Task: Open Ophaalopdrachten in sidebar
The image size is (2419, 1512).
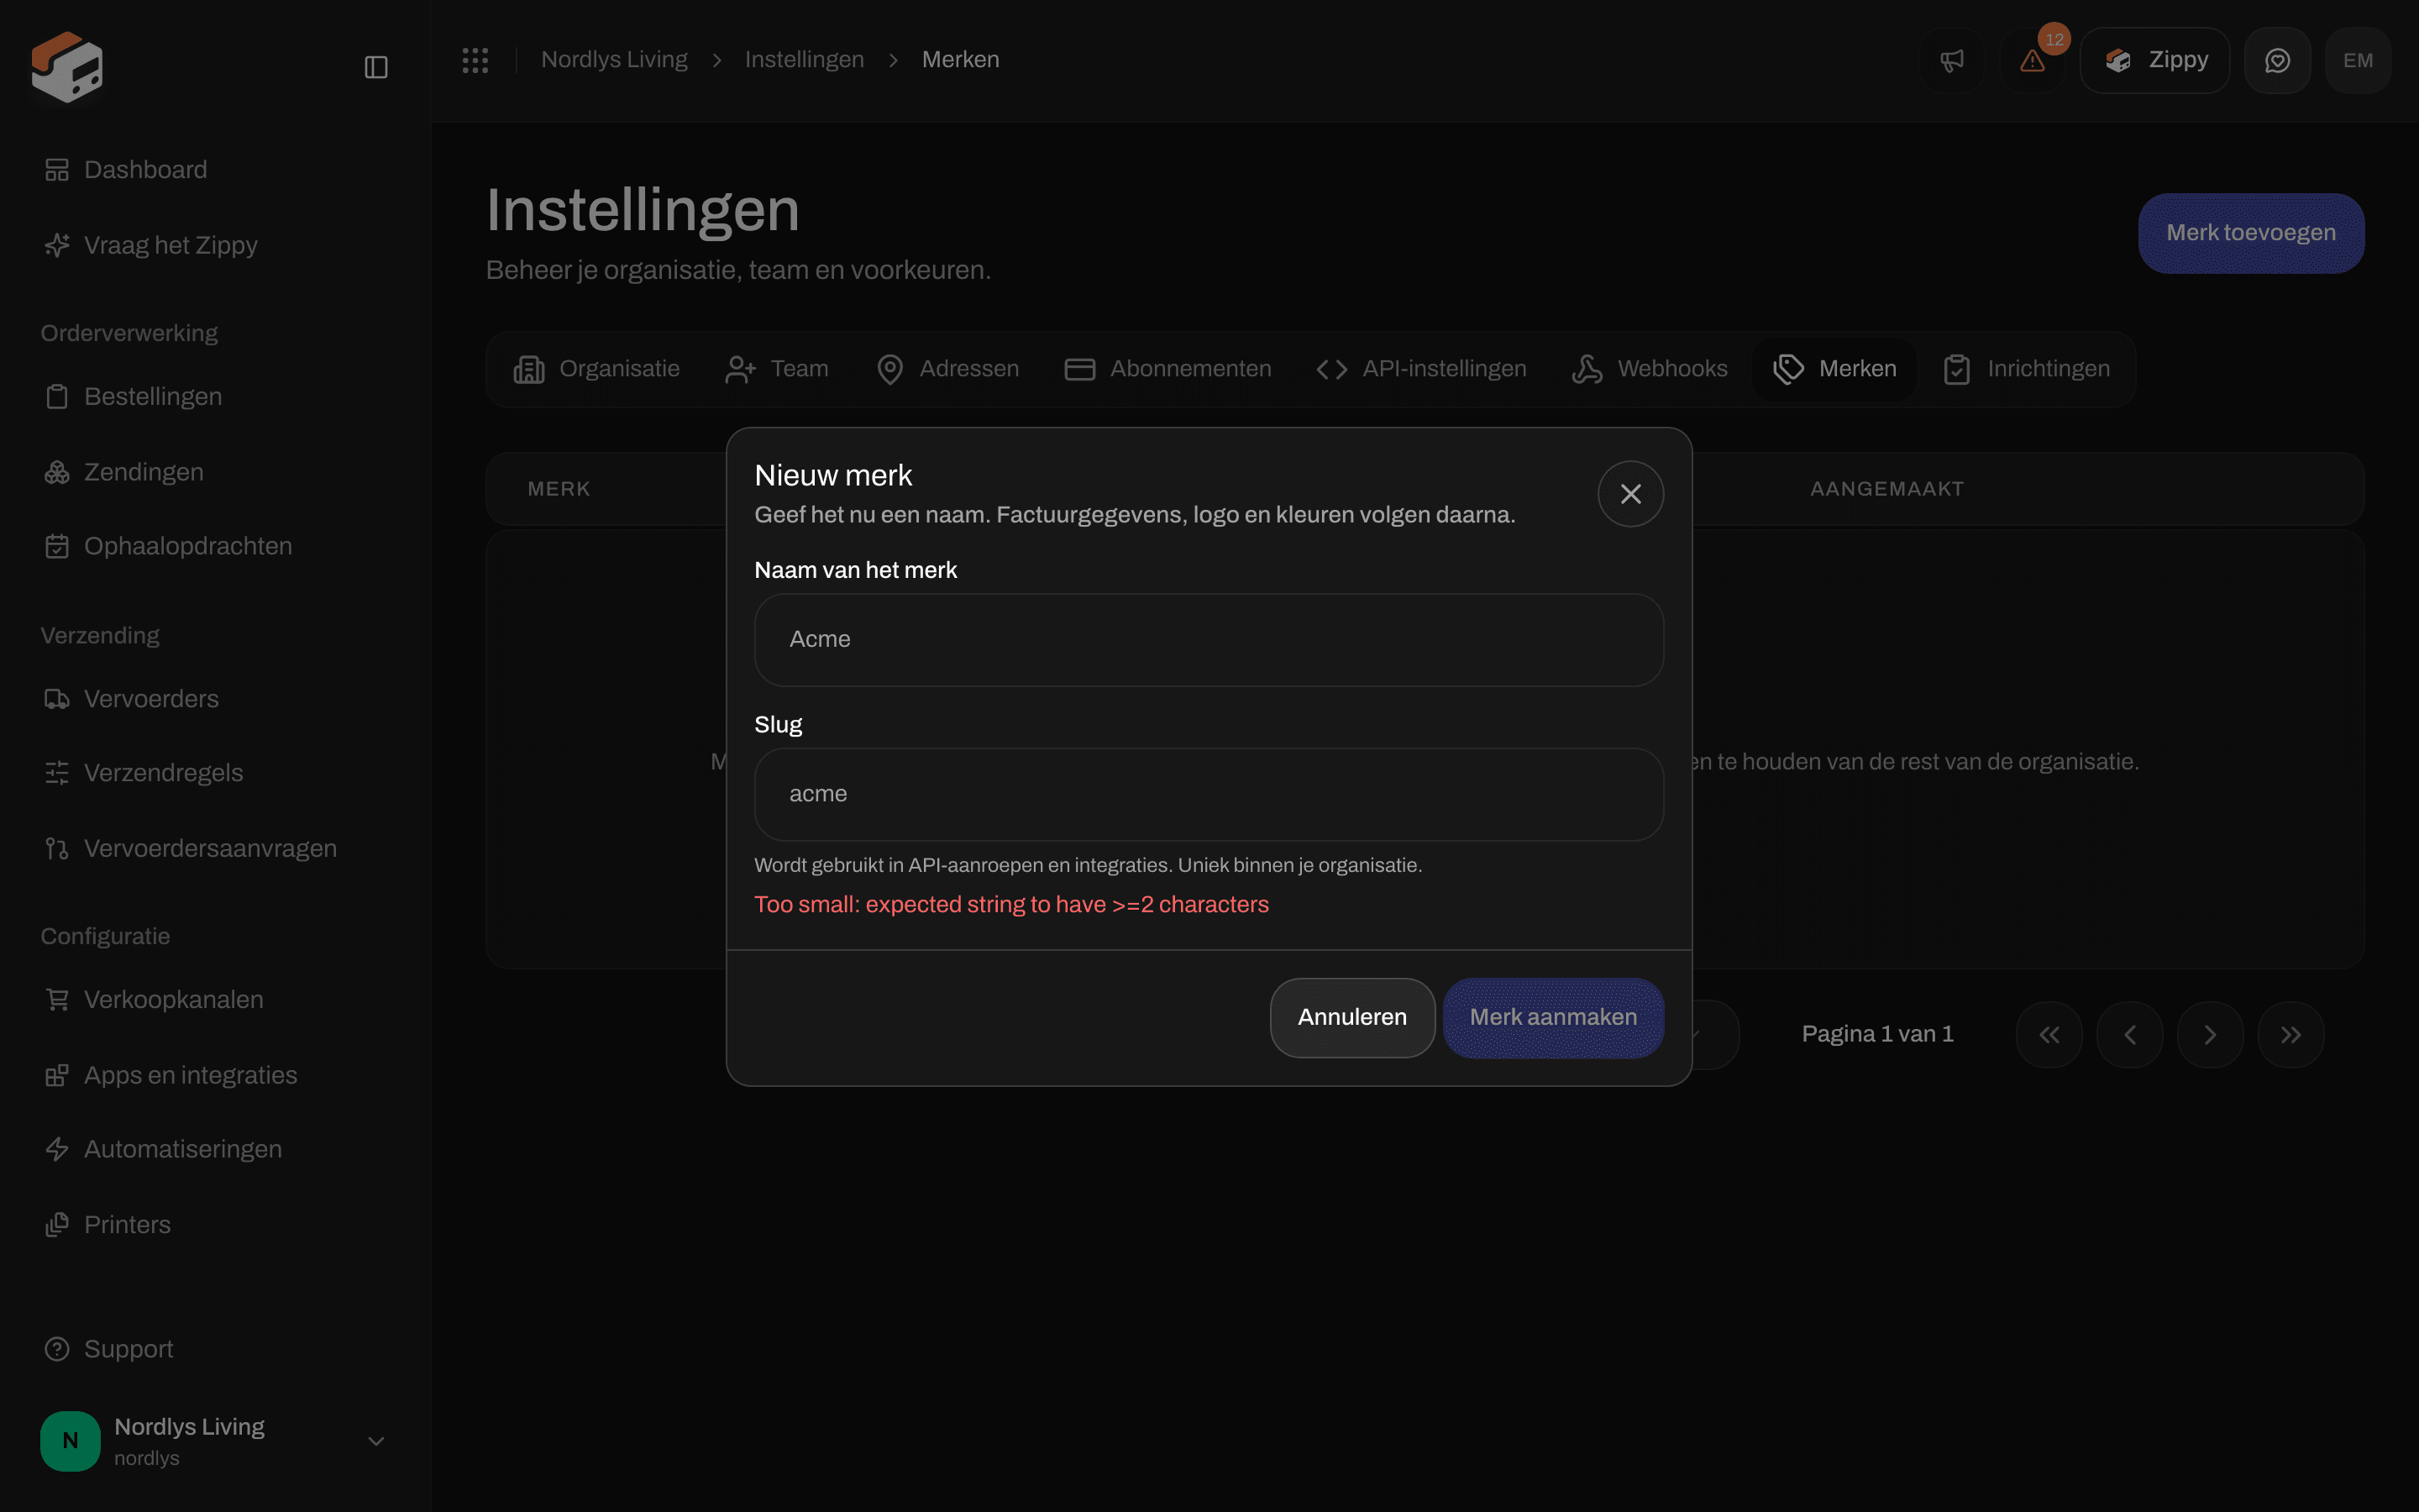Action: point(215,546)
